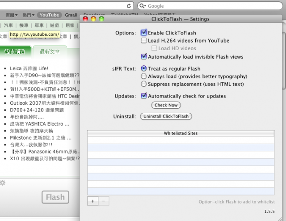286x221 pixels.
Task: Switch to the 熱門討論 tab
Action: pyautogui.click(x=15, y=52)
